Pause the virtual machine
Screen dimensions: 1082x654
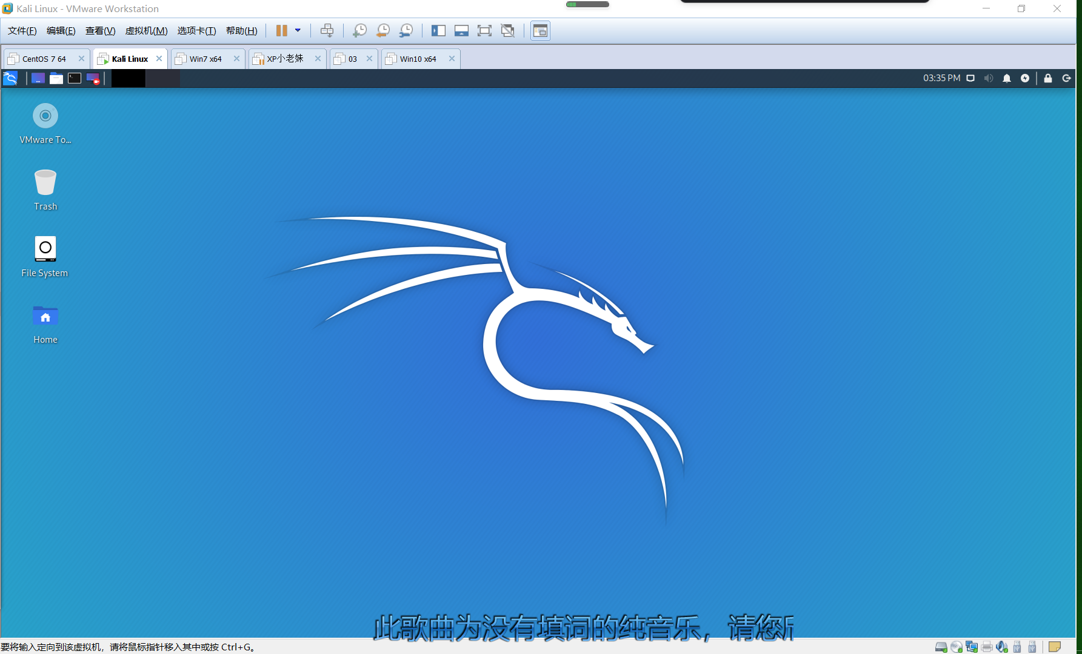click(281, 30)
